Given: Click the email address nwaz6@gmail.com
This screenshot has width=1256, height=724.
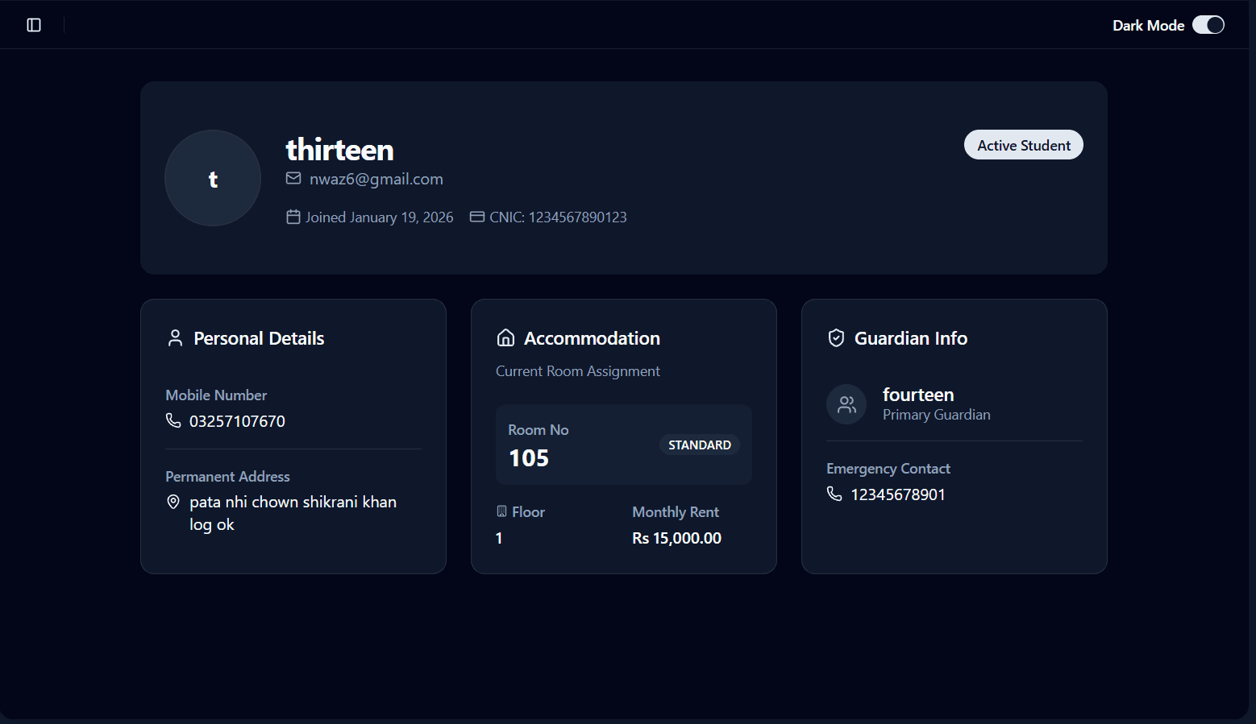Looking at the screenshot, I should pyautogui.click(x=376, y=179).
